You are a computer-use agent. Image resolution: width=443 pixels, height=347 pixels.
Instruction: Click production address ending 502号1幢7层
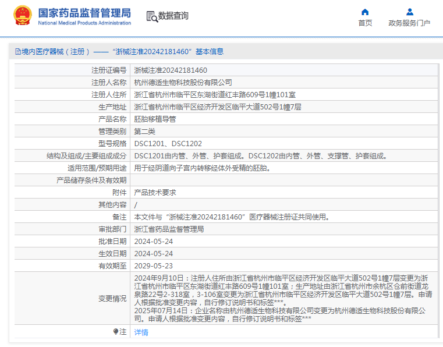pyautogui.click(x=218, y=107)
